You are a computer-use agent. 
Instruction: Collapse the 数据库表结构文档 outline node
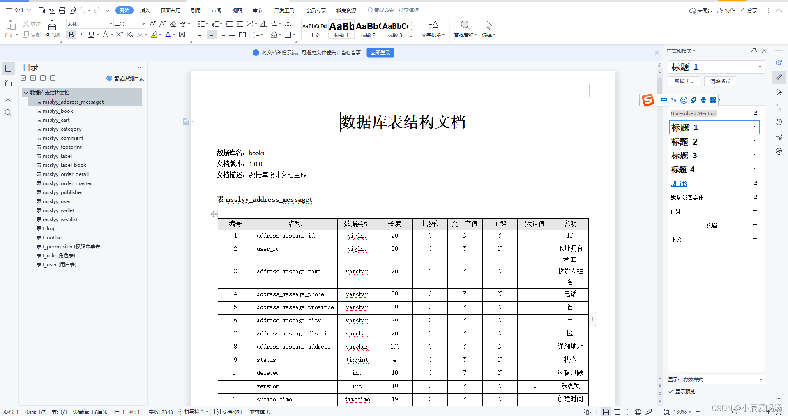26,92
